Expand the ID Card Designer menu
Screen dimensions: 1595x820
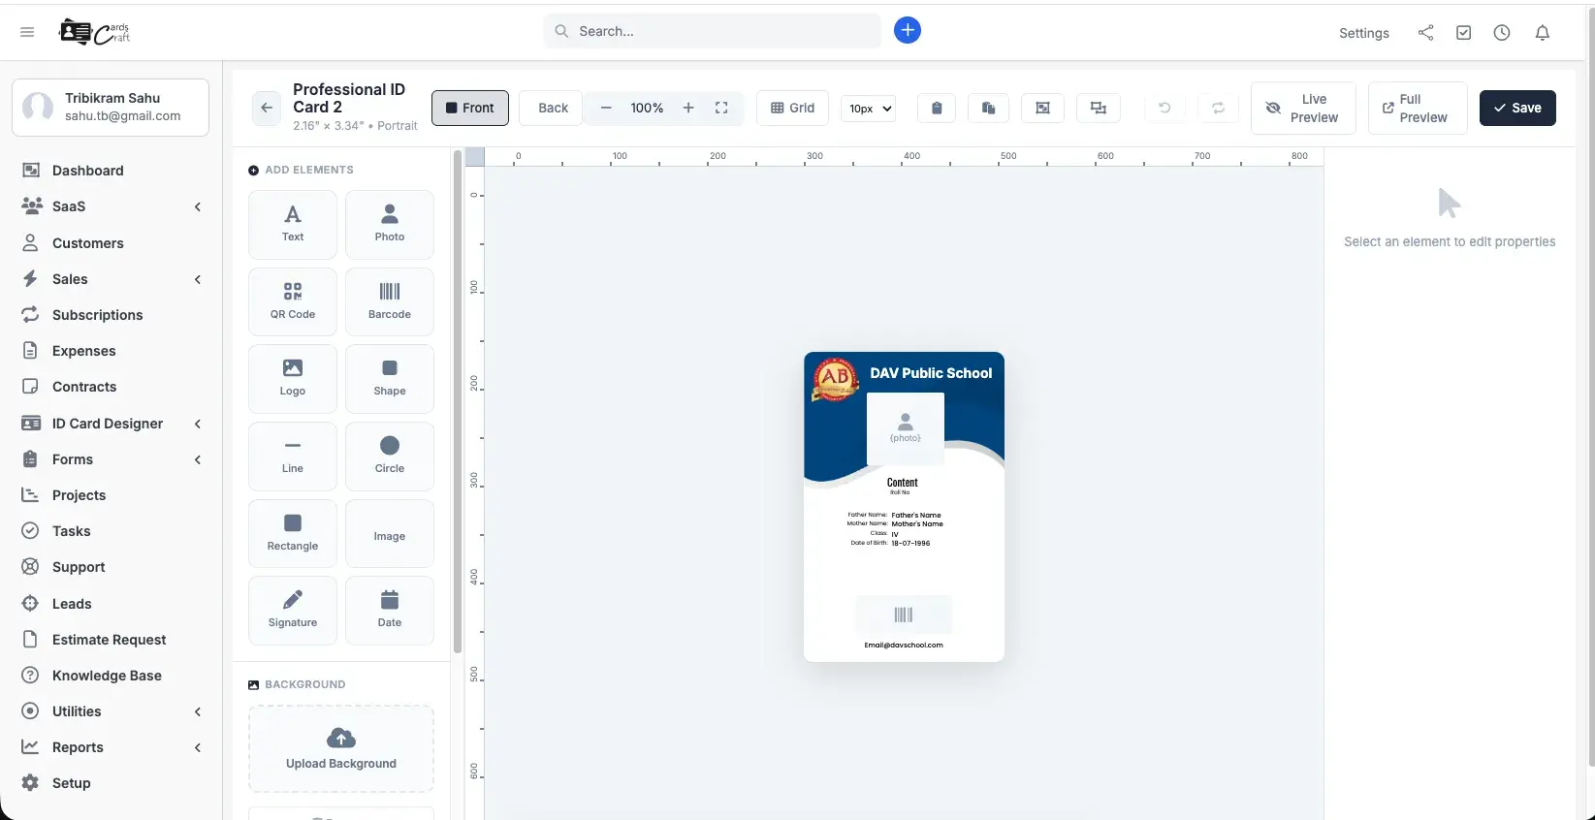pos(112,424)
